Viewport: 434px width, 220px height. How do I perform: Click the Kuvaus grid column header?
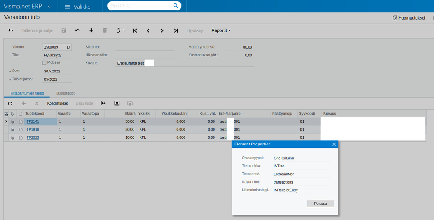(374, 113)
